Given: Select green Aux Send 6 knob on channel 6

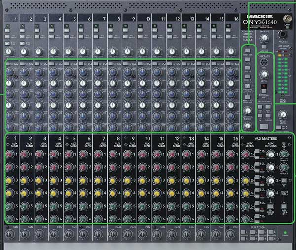Looking at the screenshot, I should coord(83,219).
